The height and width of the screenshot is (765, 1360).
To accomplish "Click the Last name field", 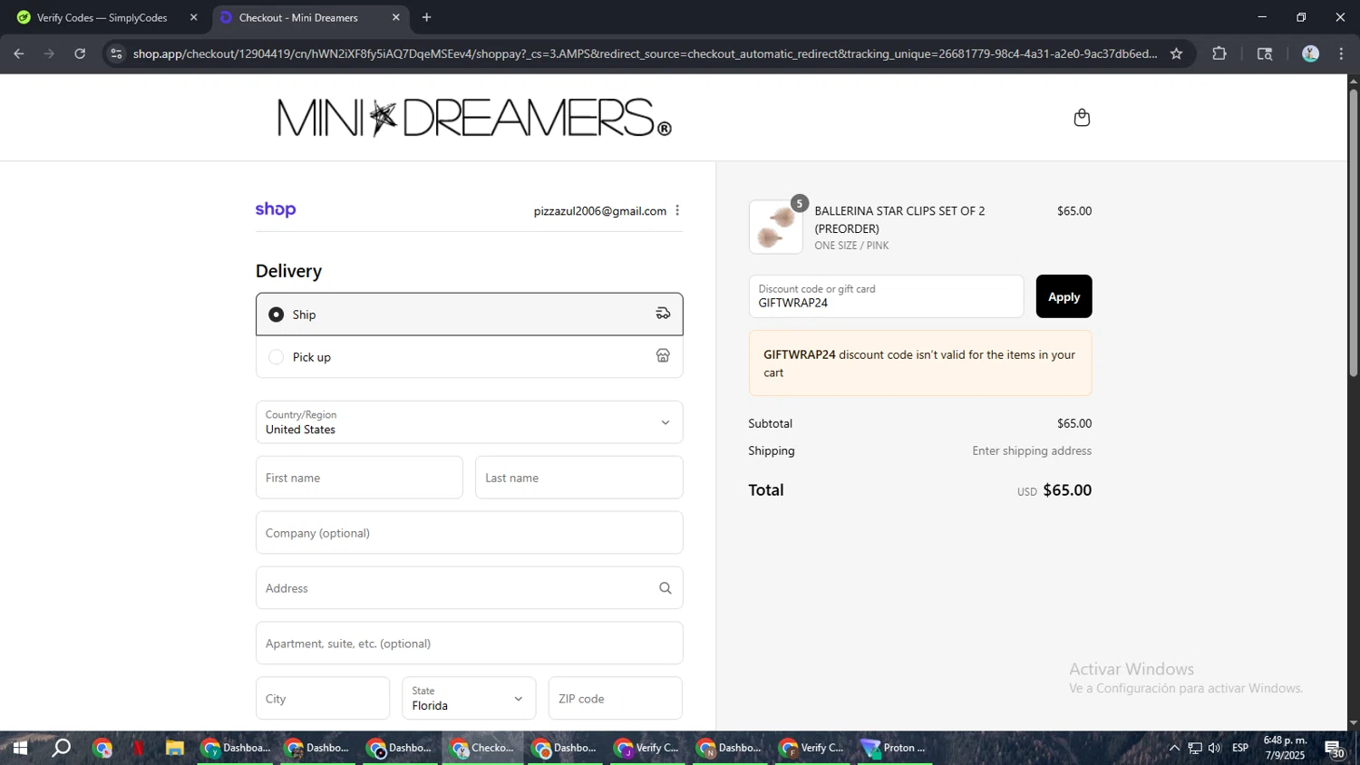I will coord(578,478).
